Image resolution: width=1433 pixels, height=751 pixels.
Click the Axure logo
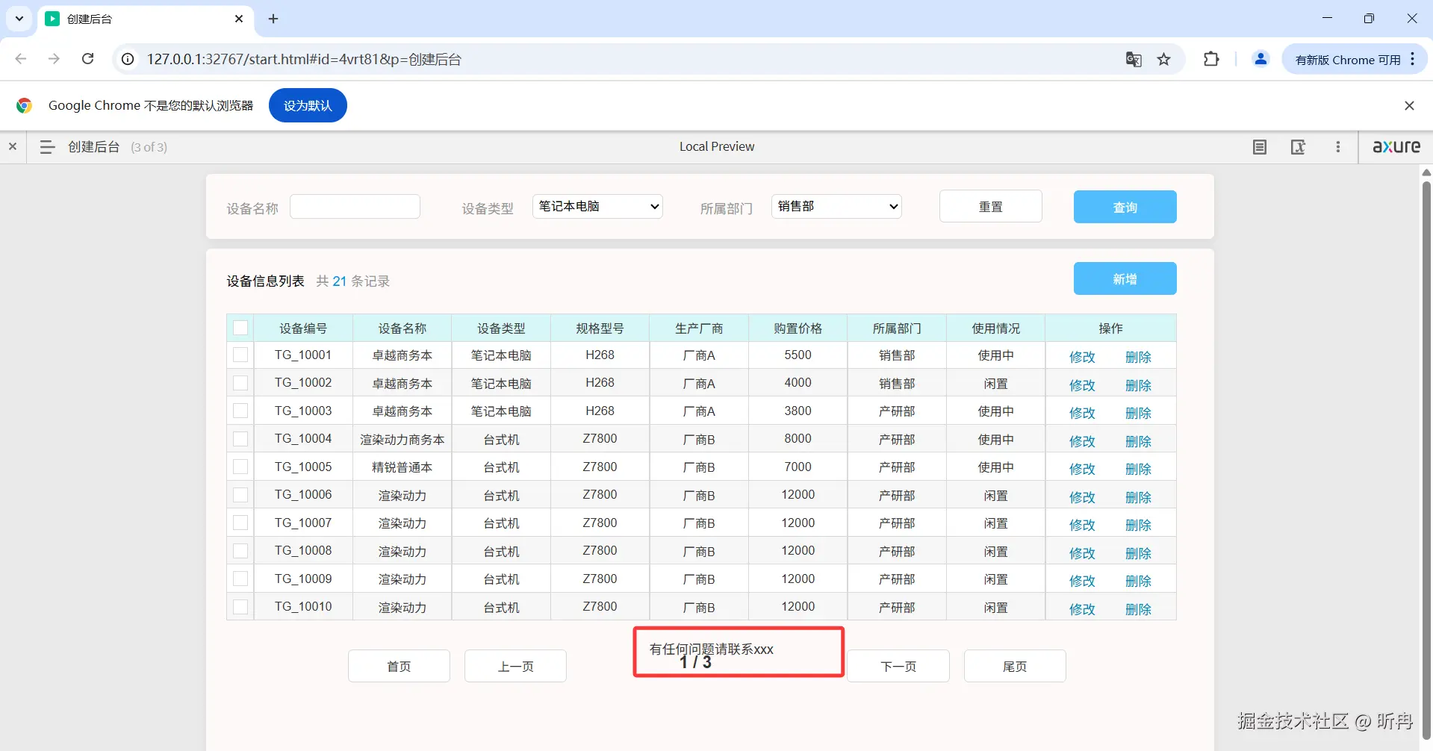coord(1396,146)
